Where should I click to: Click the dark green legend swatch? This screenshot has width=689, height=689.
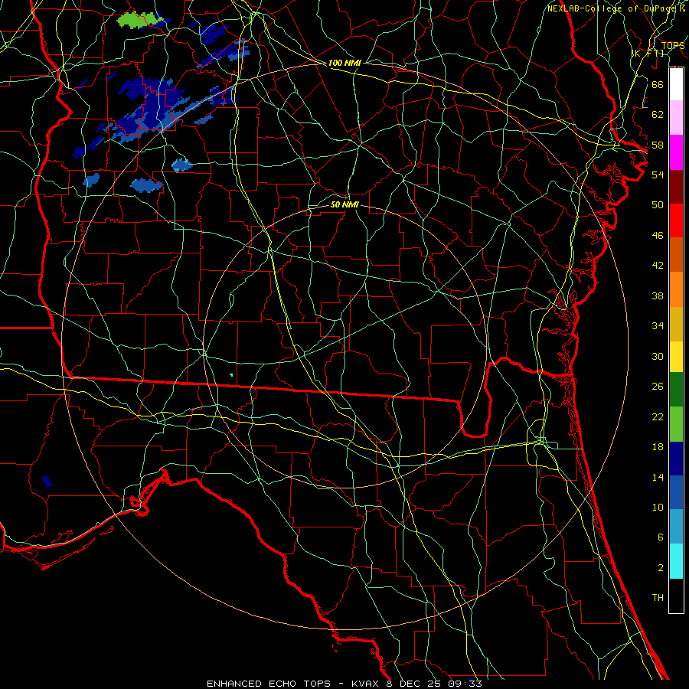point(676,390)
